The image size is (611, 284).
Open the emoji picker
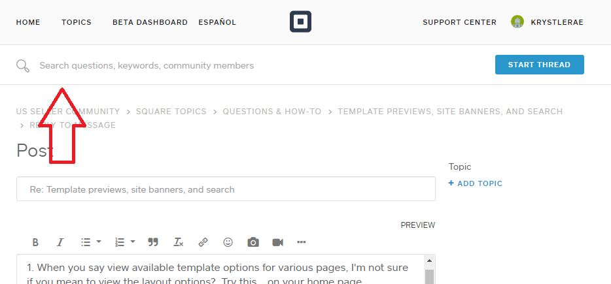(x=228, y=242)
